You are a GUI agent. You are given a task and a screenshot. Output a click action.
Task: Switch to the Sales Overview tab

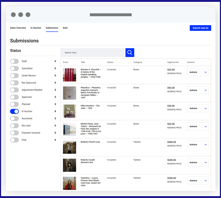coord(18,28)
